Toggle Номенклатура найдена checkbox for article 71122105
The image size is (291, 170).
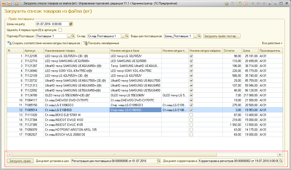click(x=191, y=56)
